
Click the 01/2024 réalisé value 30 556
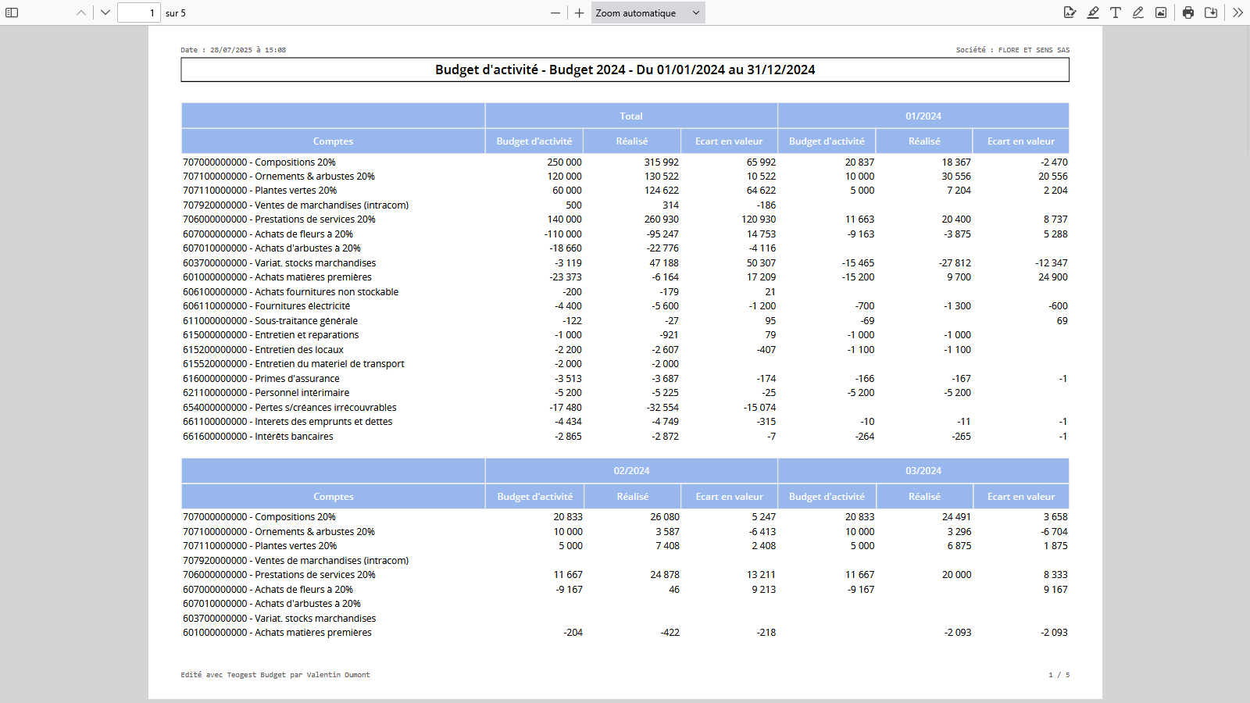(x=956, y=177)
